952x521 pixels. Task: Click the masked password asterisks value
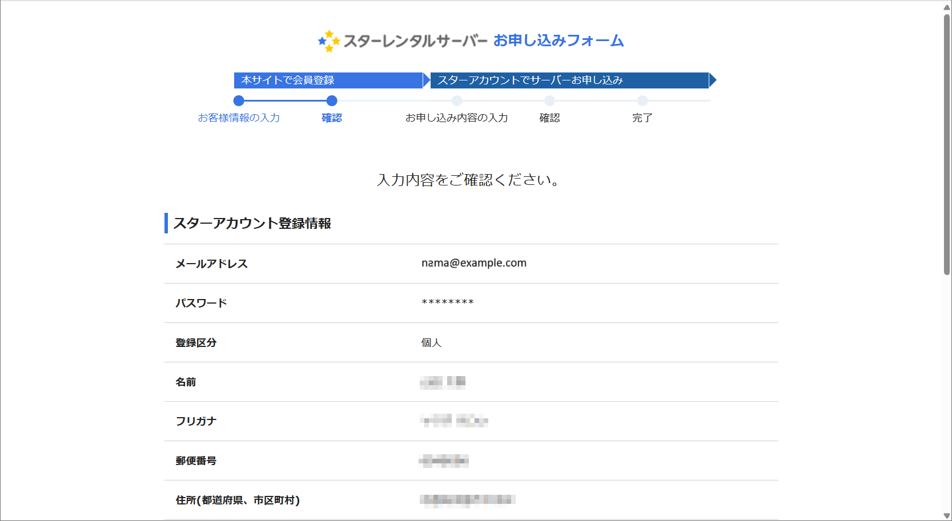click(448, 302)
